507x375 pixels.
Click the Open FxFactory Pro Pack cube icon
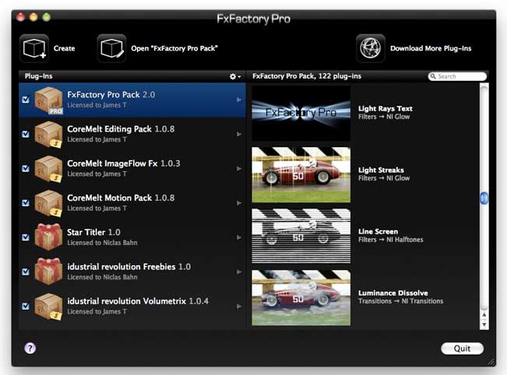click(111, 48)
